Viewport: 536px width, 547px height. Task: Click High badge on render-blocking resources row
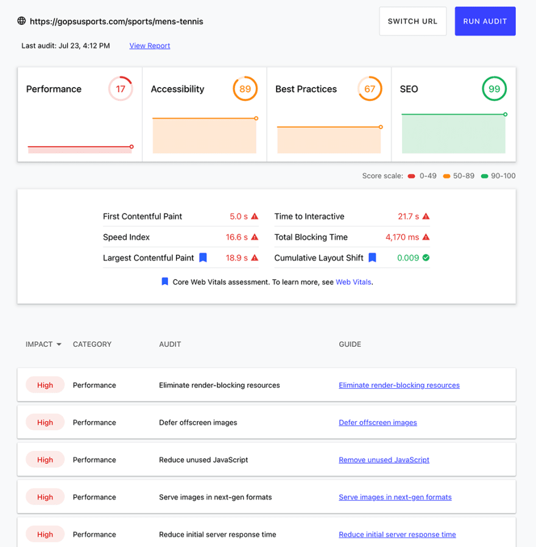coord(45,385)
